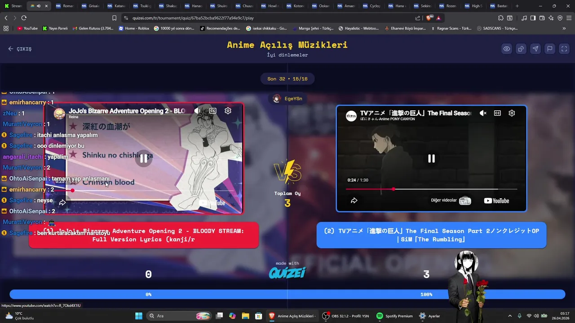Open Brave VPN shield icon in toolbar
Image resolution: width=575 pixels, height=323 pixels.
560,18
